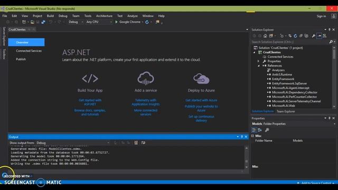Open the Show output from dropdown

pyautogui.click(x=73, y=143)
